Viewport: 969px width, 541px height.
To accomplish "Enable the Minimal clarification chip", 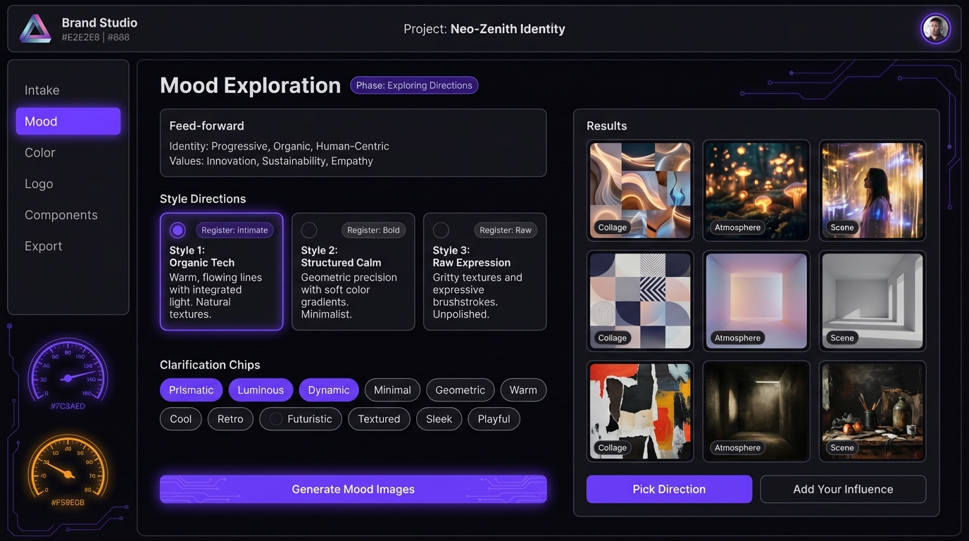I will (x=392, y=390).
